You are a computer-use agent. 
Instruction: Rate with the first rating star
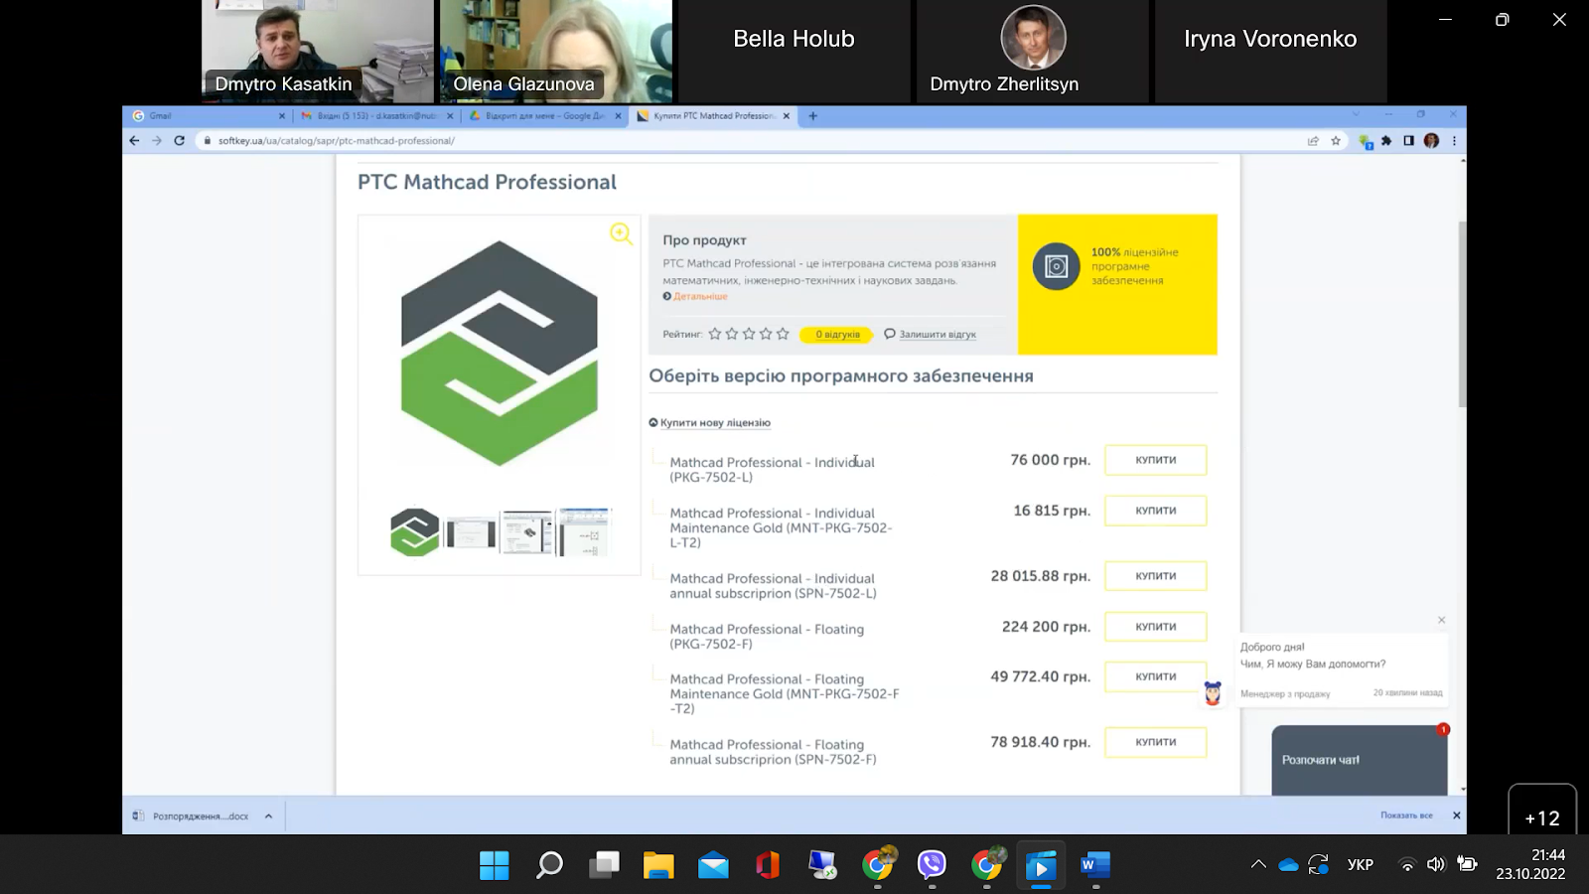(715, 334)
